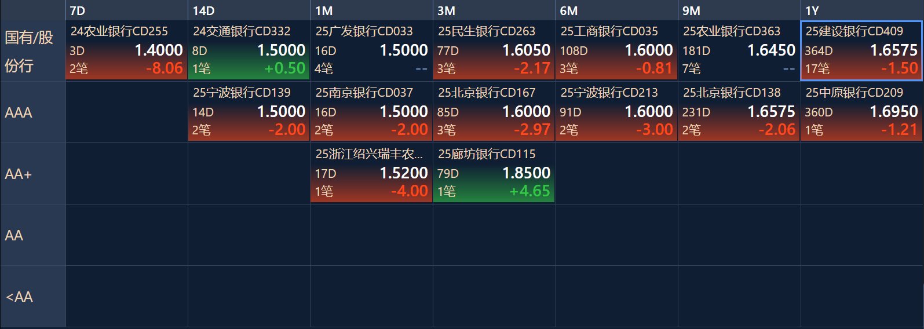The width and height of the screenshot is (924, 329).
Task: Click the 国有/股份行 row label
Action: pos(32,51)
